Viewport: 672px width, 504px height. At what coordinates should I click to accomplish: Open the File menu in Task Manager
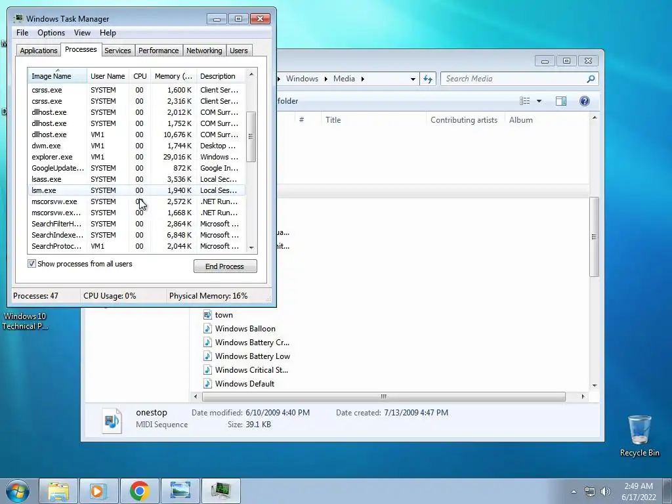point(22,33)
